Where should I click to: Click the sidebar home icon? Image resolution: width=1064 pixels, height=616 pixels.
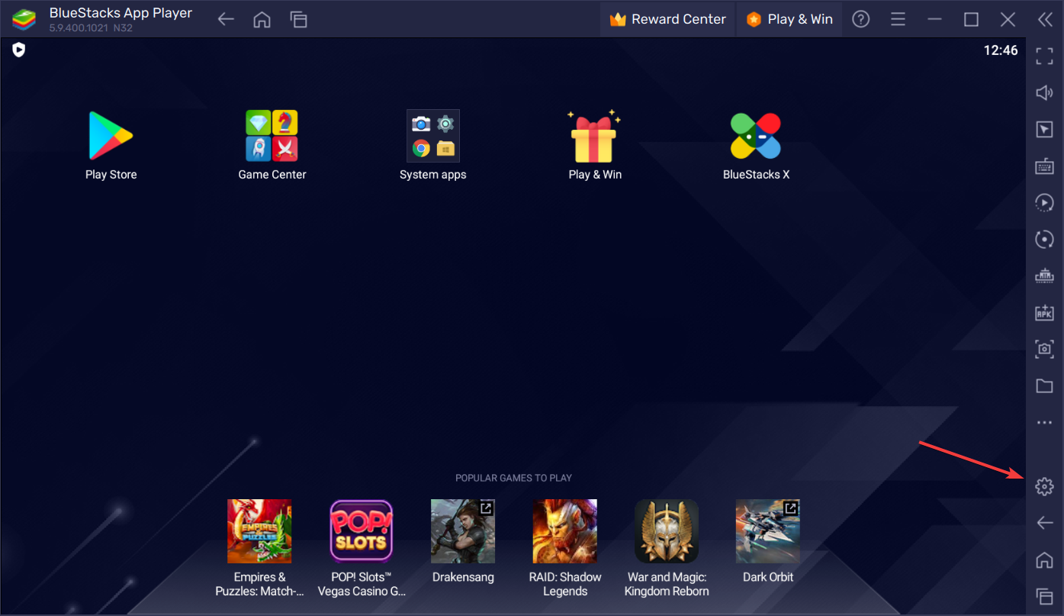(x=1044, y=560)
